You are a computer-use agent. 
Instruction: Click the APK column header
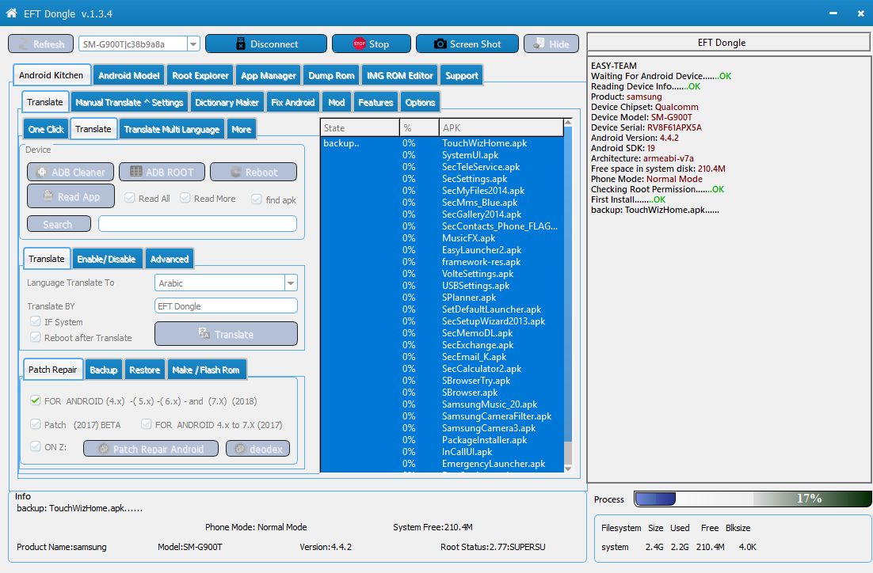[x=501, y=128]
